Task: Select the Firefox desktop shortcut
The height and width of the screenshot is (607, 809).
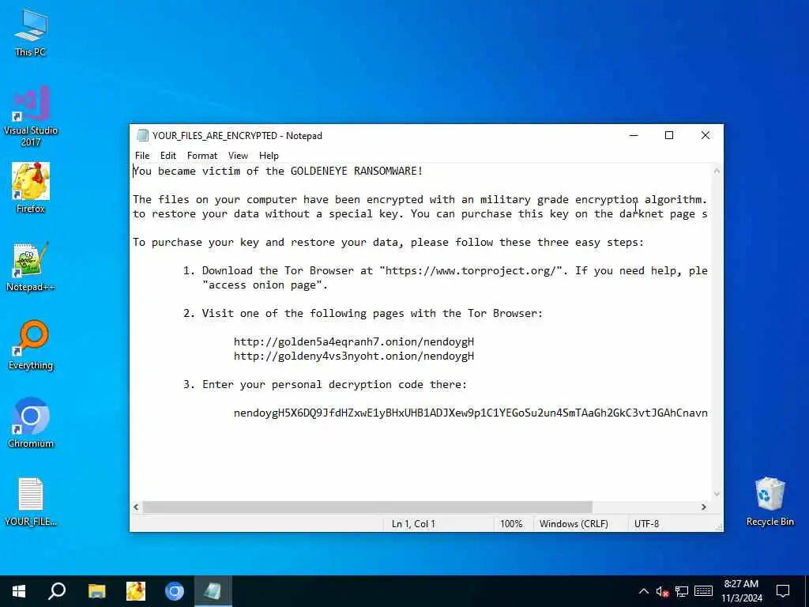Action: point(31,187)
